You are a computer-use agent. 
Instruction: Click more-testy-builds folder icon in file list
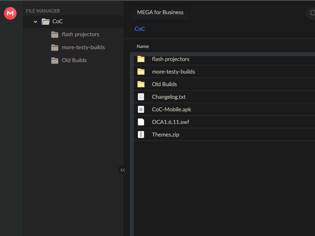pos(141,72)
